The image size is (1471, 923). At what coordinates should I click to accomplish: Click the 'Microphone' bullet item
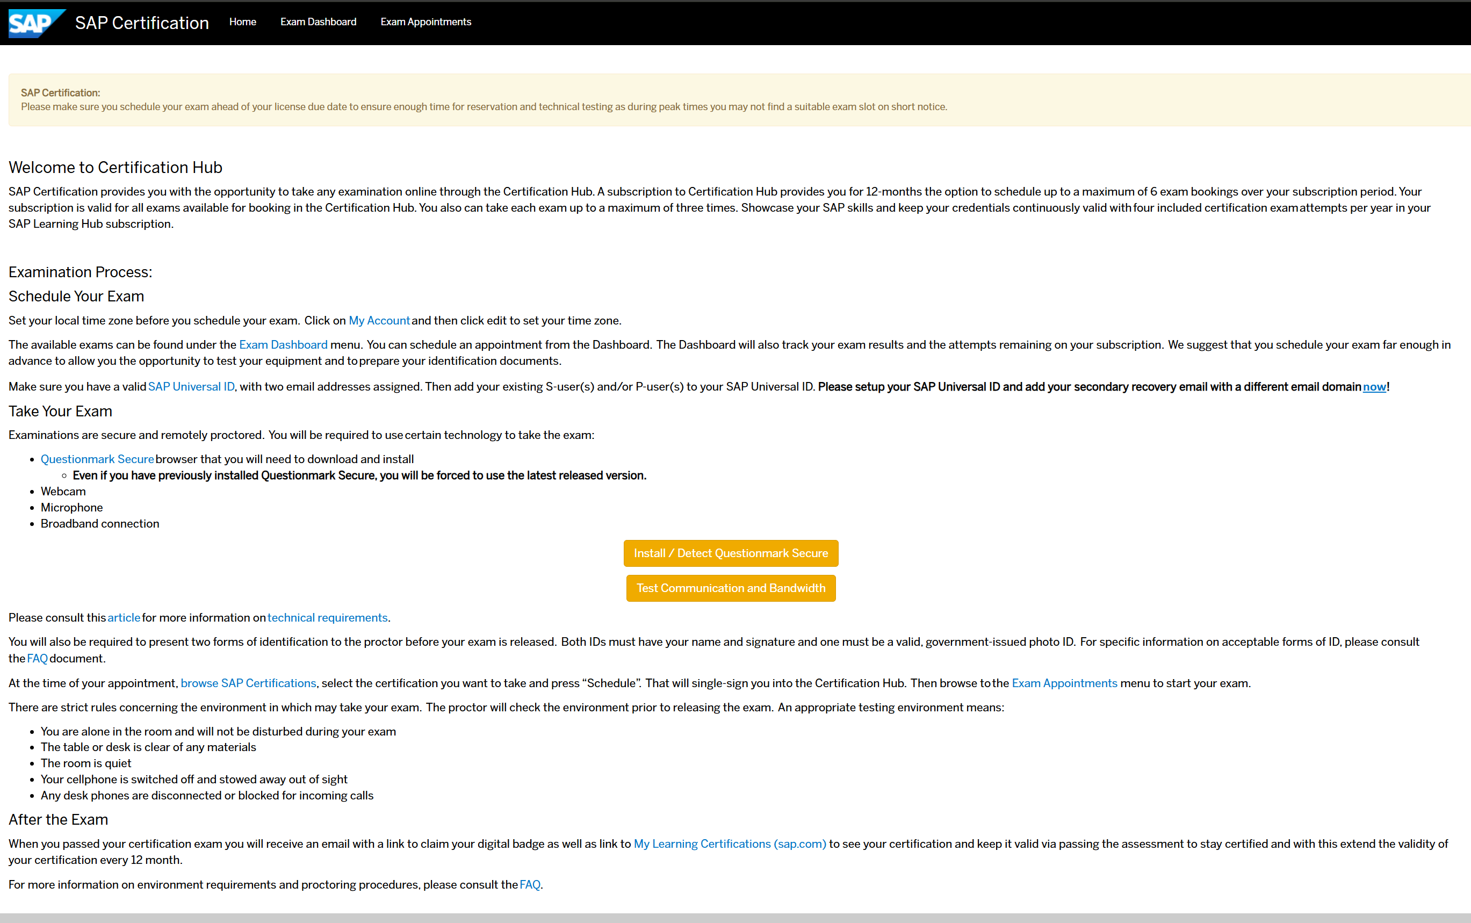[x=72, y=507]
